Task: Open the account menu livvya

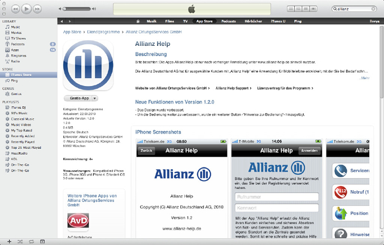Action: point(374,22)
